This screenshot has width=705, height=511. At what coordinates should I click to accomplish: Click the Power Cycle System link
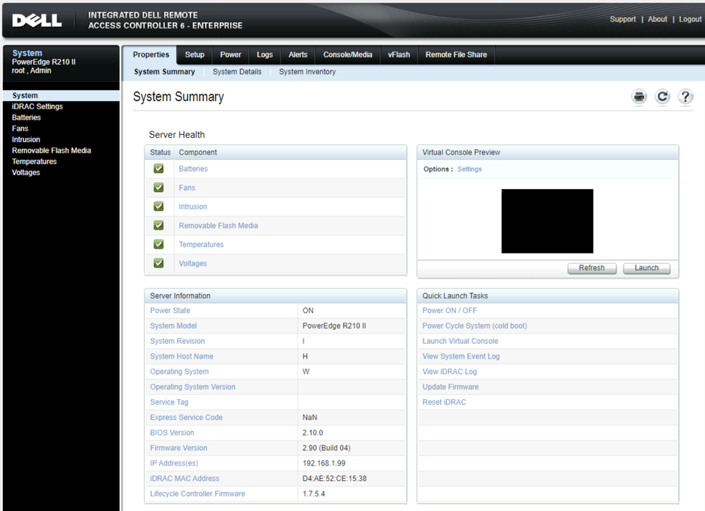[474, 326]
